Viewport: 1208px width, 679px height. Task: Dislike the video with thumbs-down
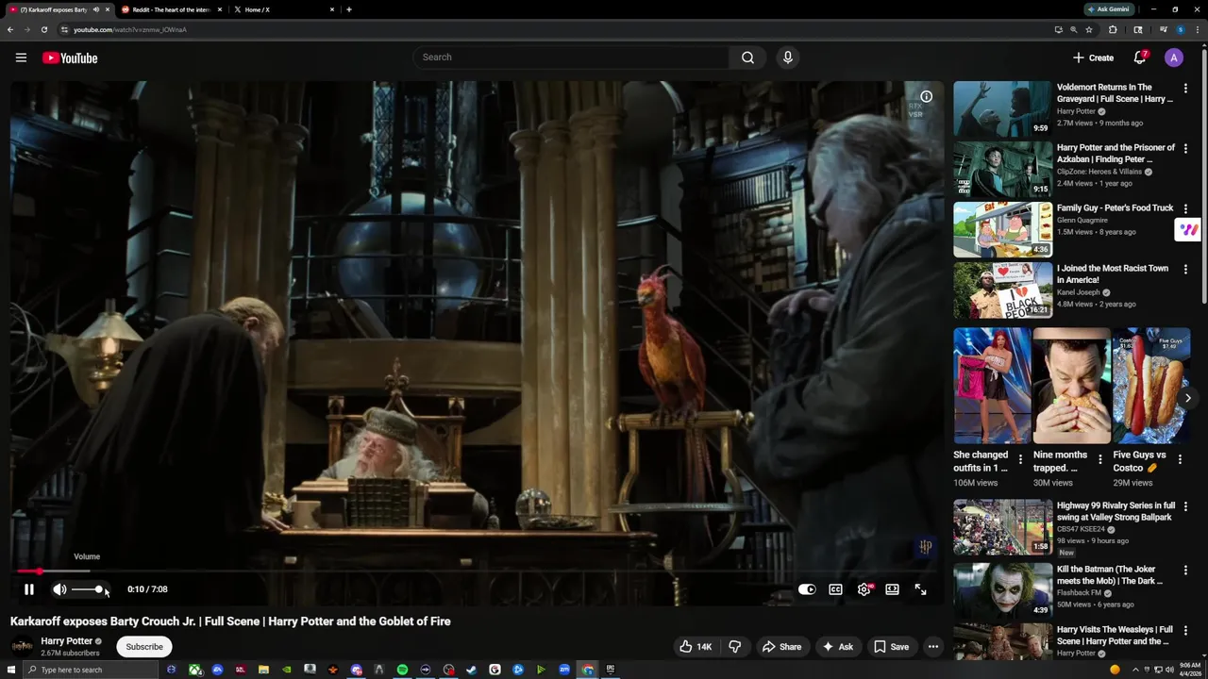pyautogui.click(x=734, y=647)
